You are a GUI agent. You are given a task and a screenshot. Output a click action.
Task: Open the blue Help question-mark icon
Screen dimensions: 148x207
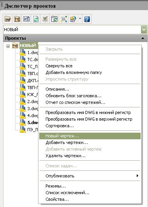87,19
